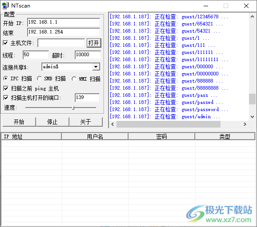Click log line guest/pass

[164, 95]
